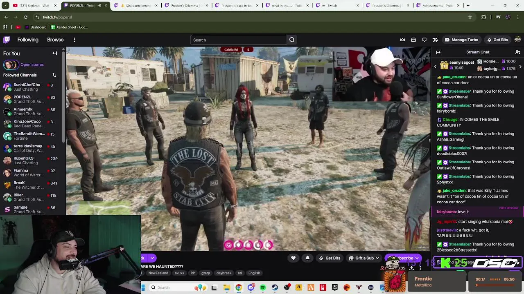Open Rockstar Games launcher in taskbar

[x=299, y=287]
